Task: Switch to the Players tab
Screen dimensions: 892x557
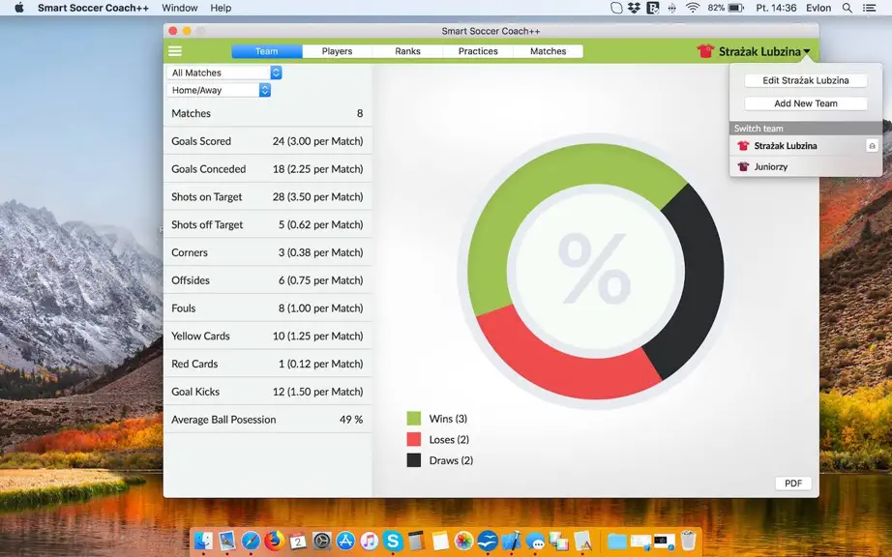Action: tap(337, 51)
